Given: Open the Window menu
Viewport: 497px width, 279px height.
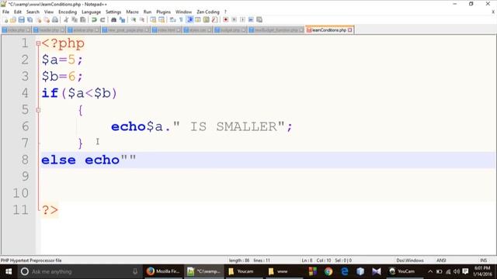Looking at the screenshot, I should (x=183, y=12).
